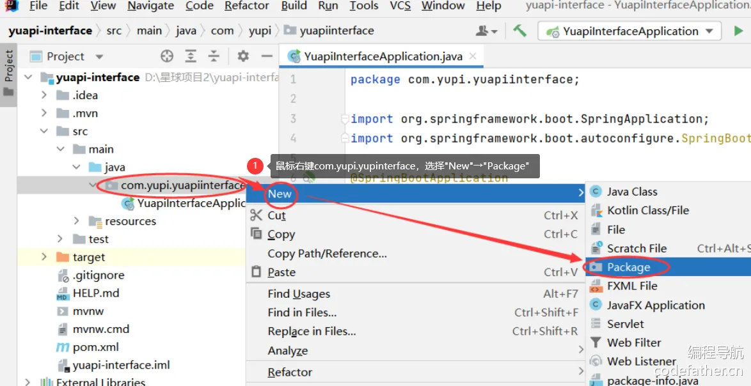Open the File menu
Viewport: 751px width, 386px height.
pyautogui.click(x=38, y=6)
